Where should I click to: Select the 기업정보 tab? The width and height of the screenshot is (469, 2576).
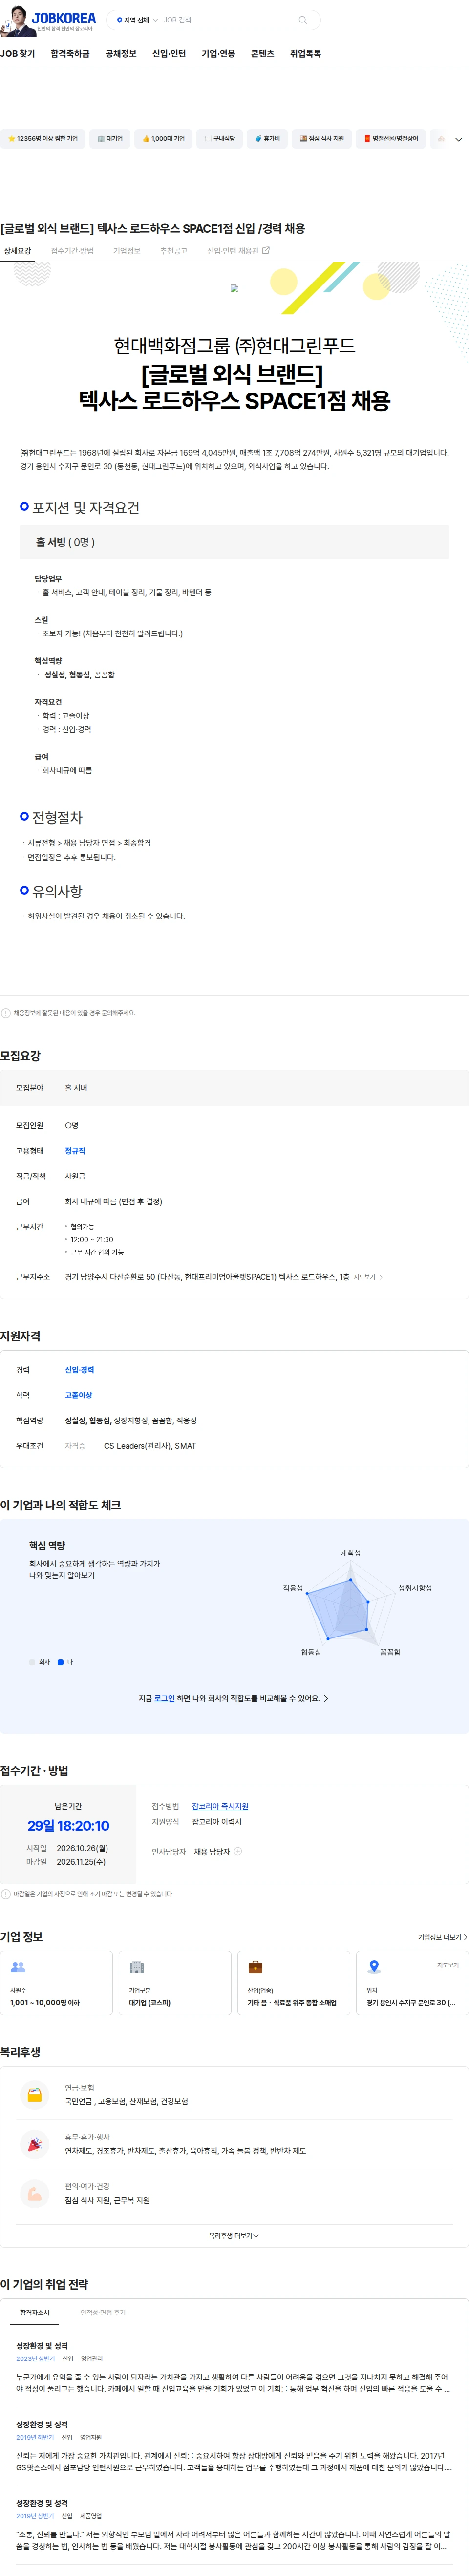tap(127, 251)
